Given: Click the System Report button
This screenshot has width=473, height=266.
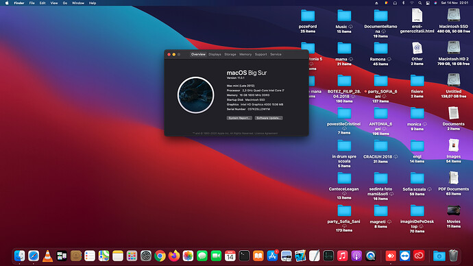Looking at the screenshot, I should click(x=239, y=118).
